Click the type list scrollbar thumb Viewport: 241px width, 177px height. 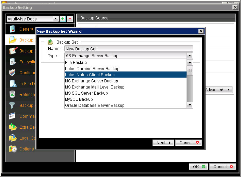pos(190,71)
